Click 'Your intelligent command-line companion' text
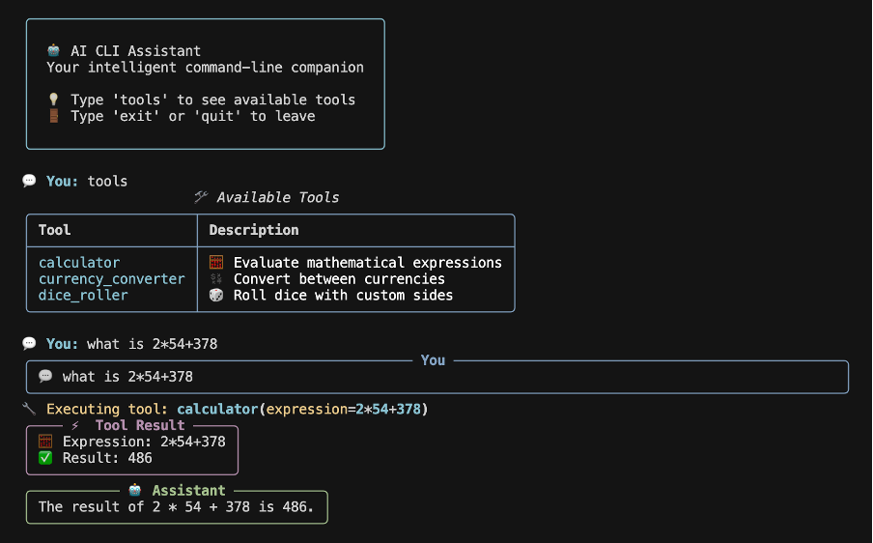This screenshot has height=543, width=873. 205,68
